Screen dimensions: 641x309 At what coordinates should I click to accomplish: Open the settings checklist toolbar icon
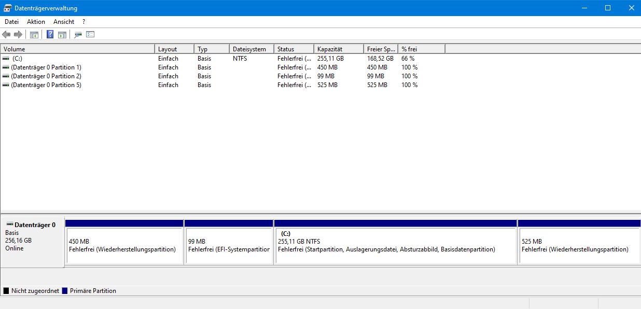pyautogui.click(x=91, y=35)
